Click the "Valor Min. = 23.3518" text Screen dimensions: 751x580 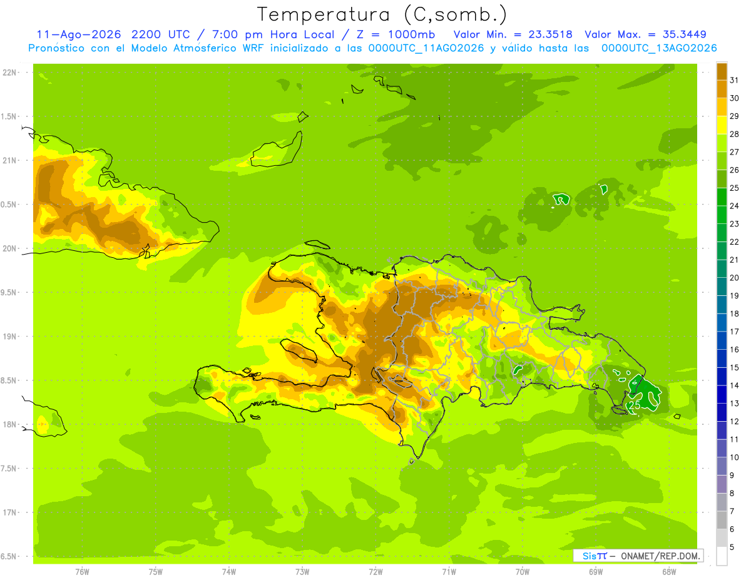pyautogui.click(x=513, y=34)
